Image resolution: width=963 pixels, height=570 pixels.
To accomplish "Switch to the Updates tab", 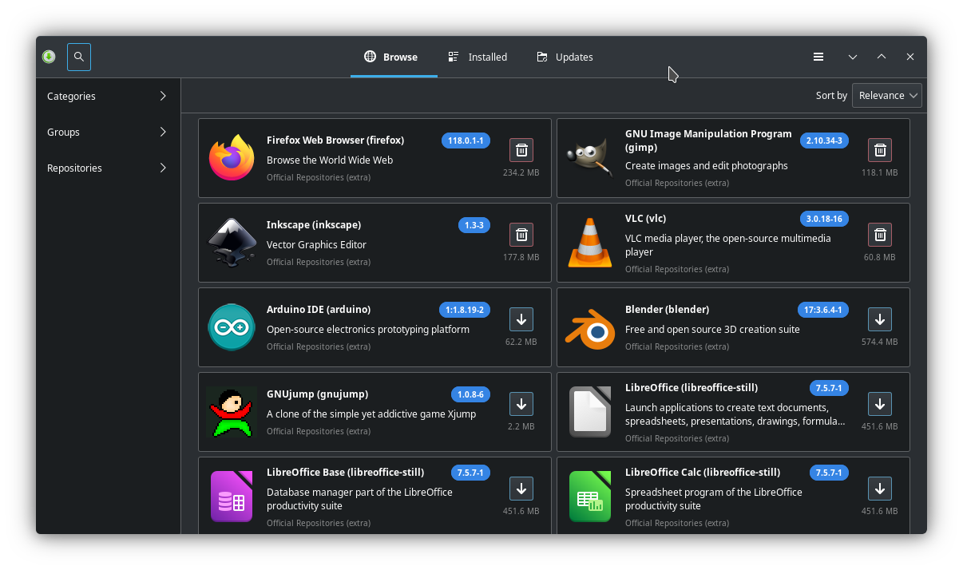I will (565, 57).
